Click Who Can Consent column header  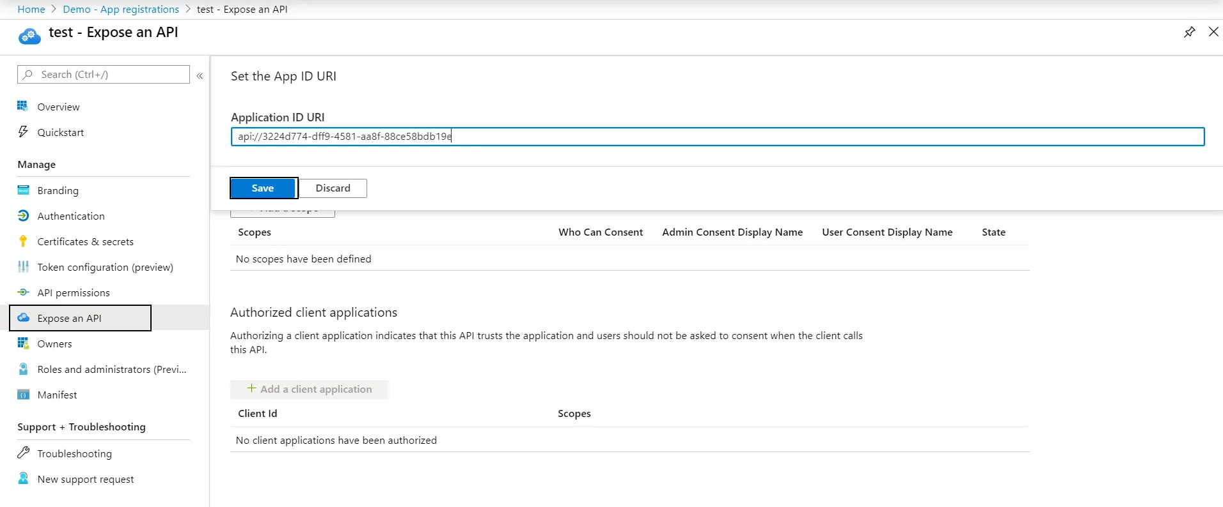point(601,232)
